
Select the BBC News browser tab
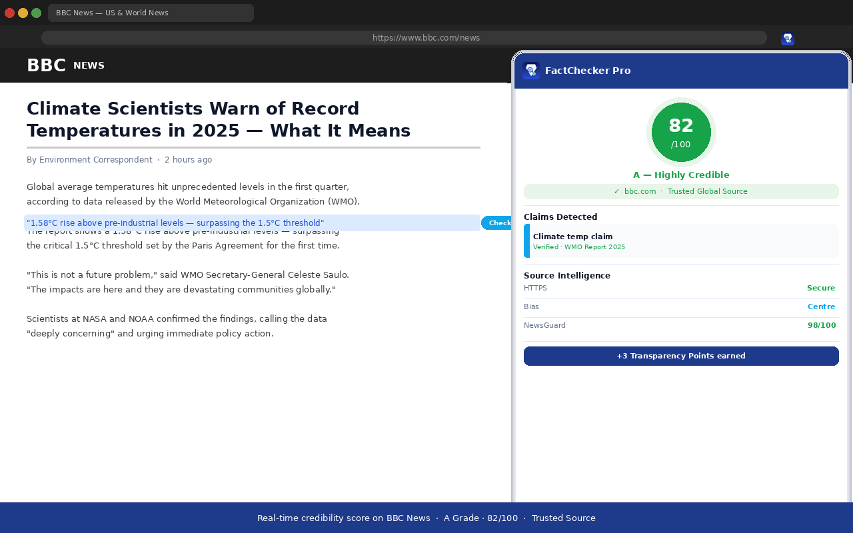(x=151, y=13)
